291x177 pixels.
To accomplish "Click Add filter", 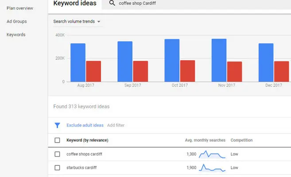I will pyautogui.click(x=116, y=125).
